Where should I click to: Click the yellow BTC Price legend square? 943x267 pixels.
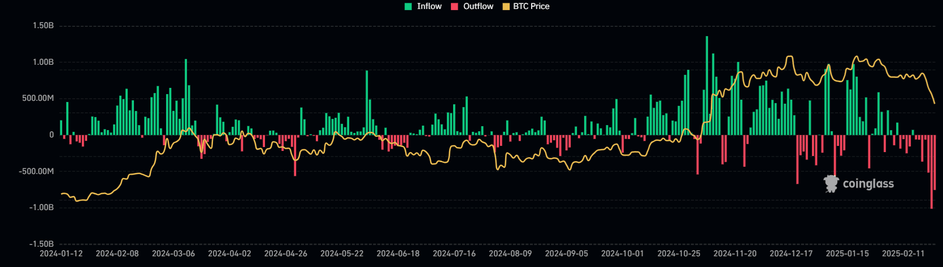(x=506, y=7)
